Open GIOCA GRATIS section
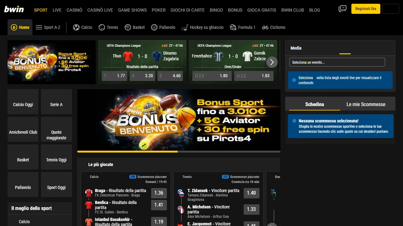Viewport: 403px width, 226px height. tap(262, 10)
